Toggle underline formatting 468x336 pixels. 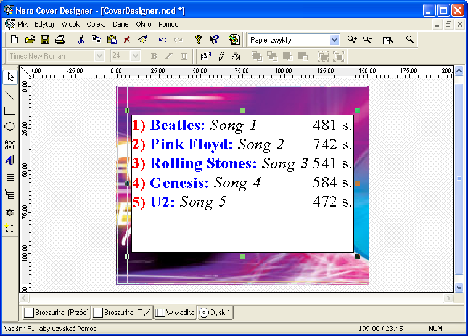coord(184,56)
